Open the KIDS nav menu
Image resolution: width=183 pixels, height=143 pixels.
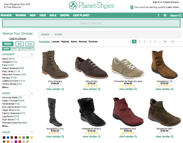coord(43,15)
